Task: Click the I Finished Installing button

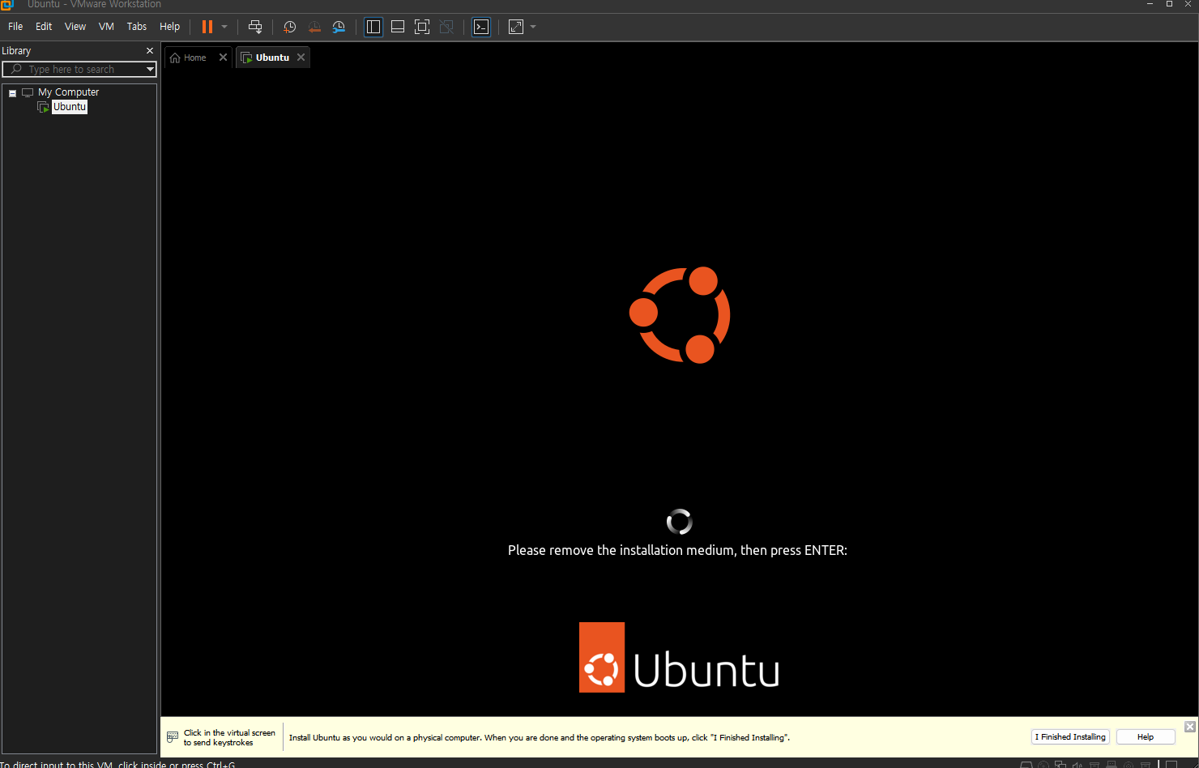Action: pyautogui.click(x=1070, y=737)
